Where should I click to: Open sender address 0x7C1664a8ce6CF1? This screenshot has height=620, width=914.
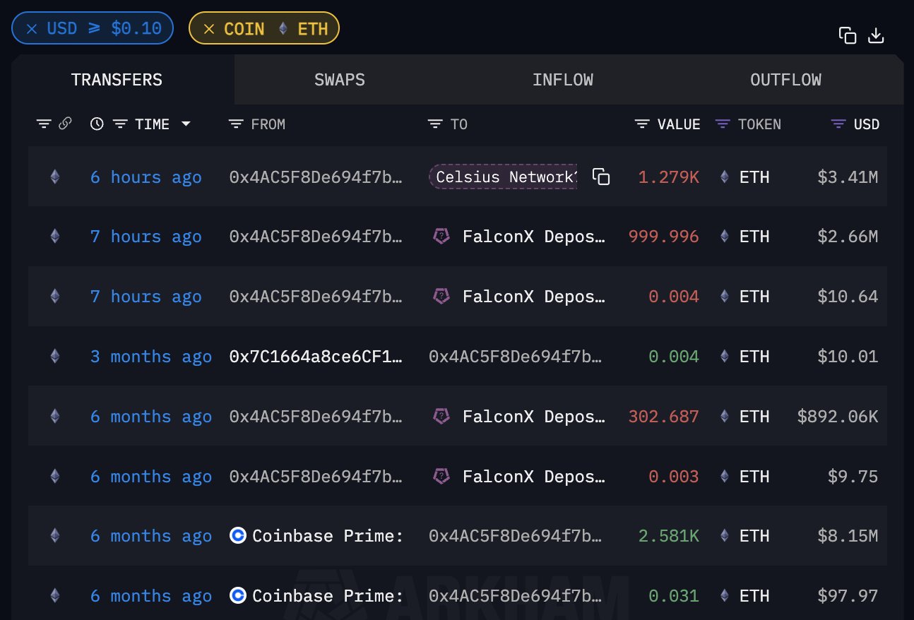click(x=316, y=357)
